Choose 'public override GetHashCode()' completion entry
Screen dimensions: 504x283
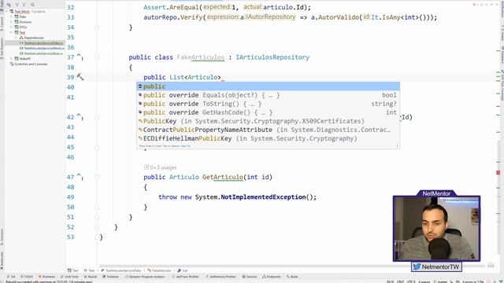(268, 112)
